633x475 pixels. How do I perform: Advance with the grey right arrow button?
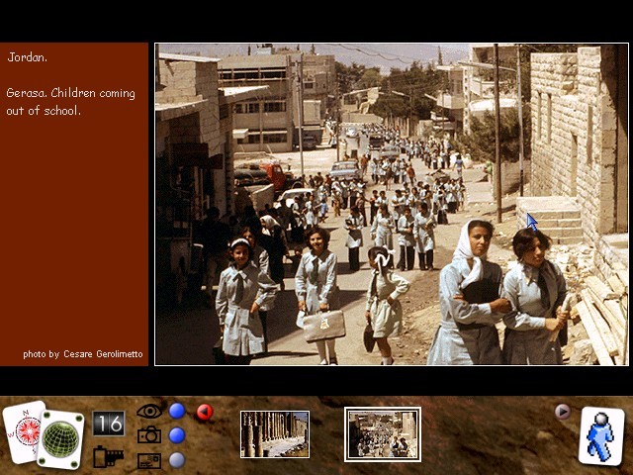(562, 412)
